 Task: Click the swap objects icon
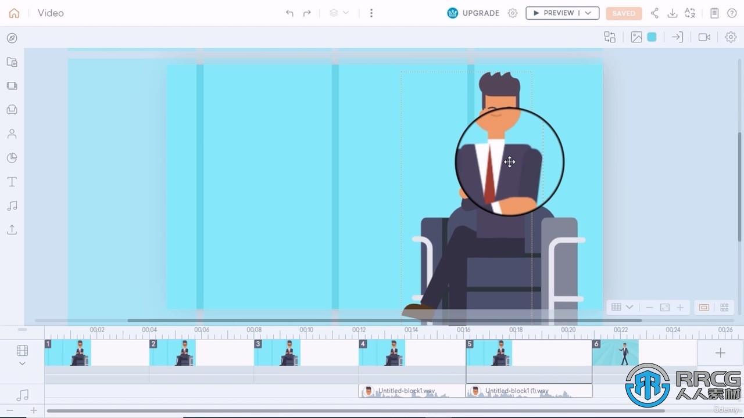[610, 37]
